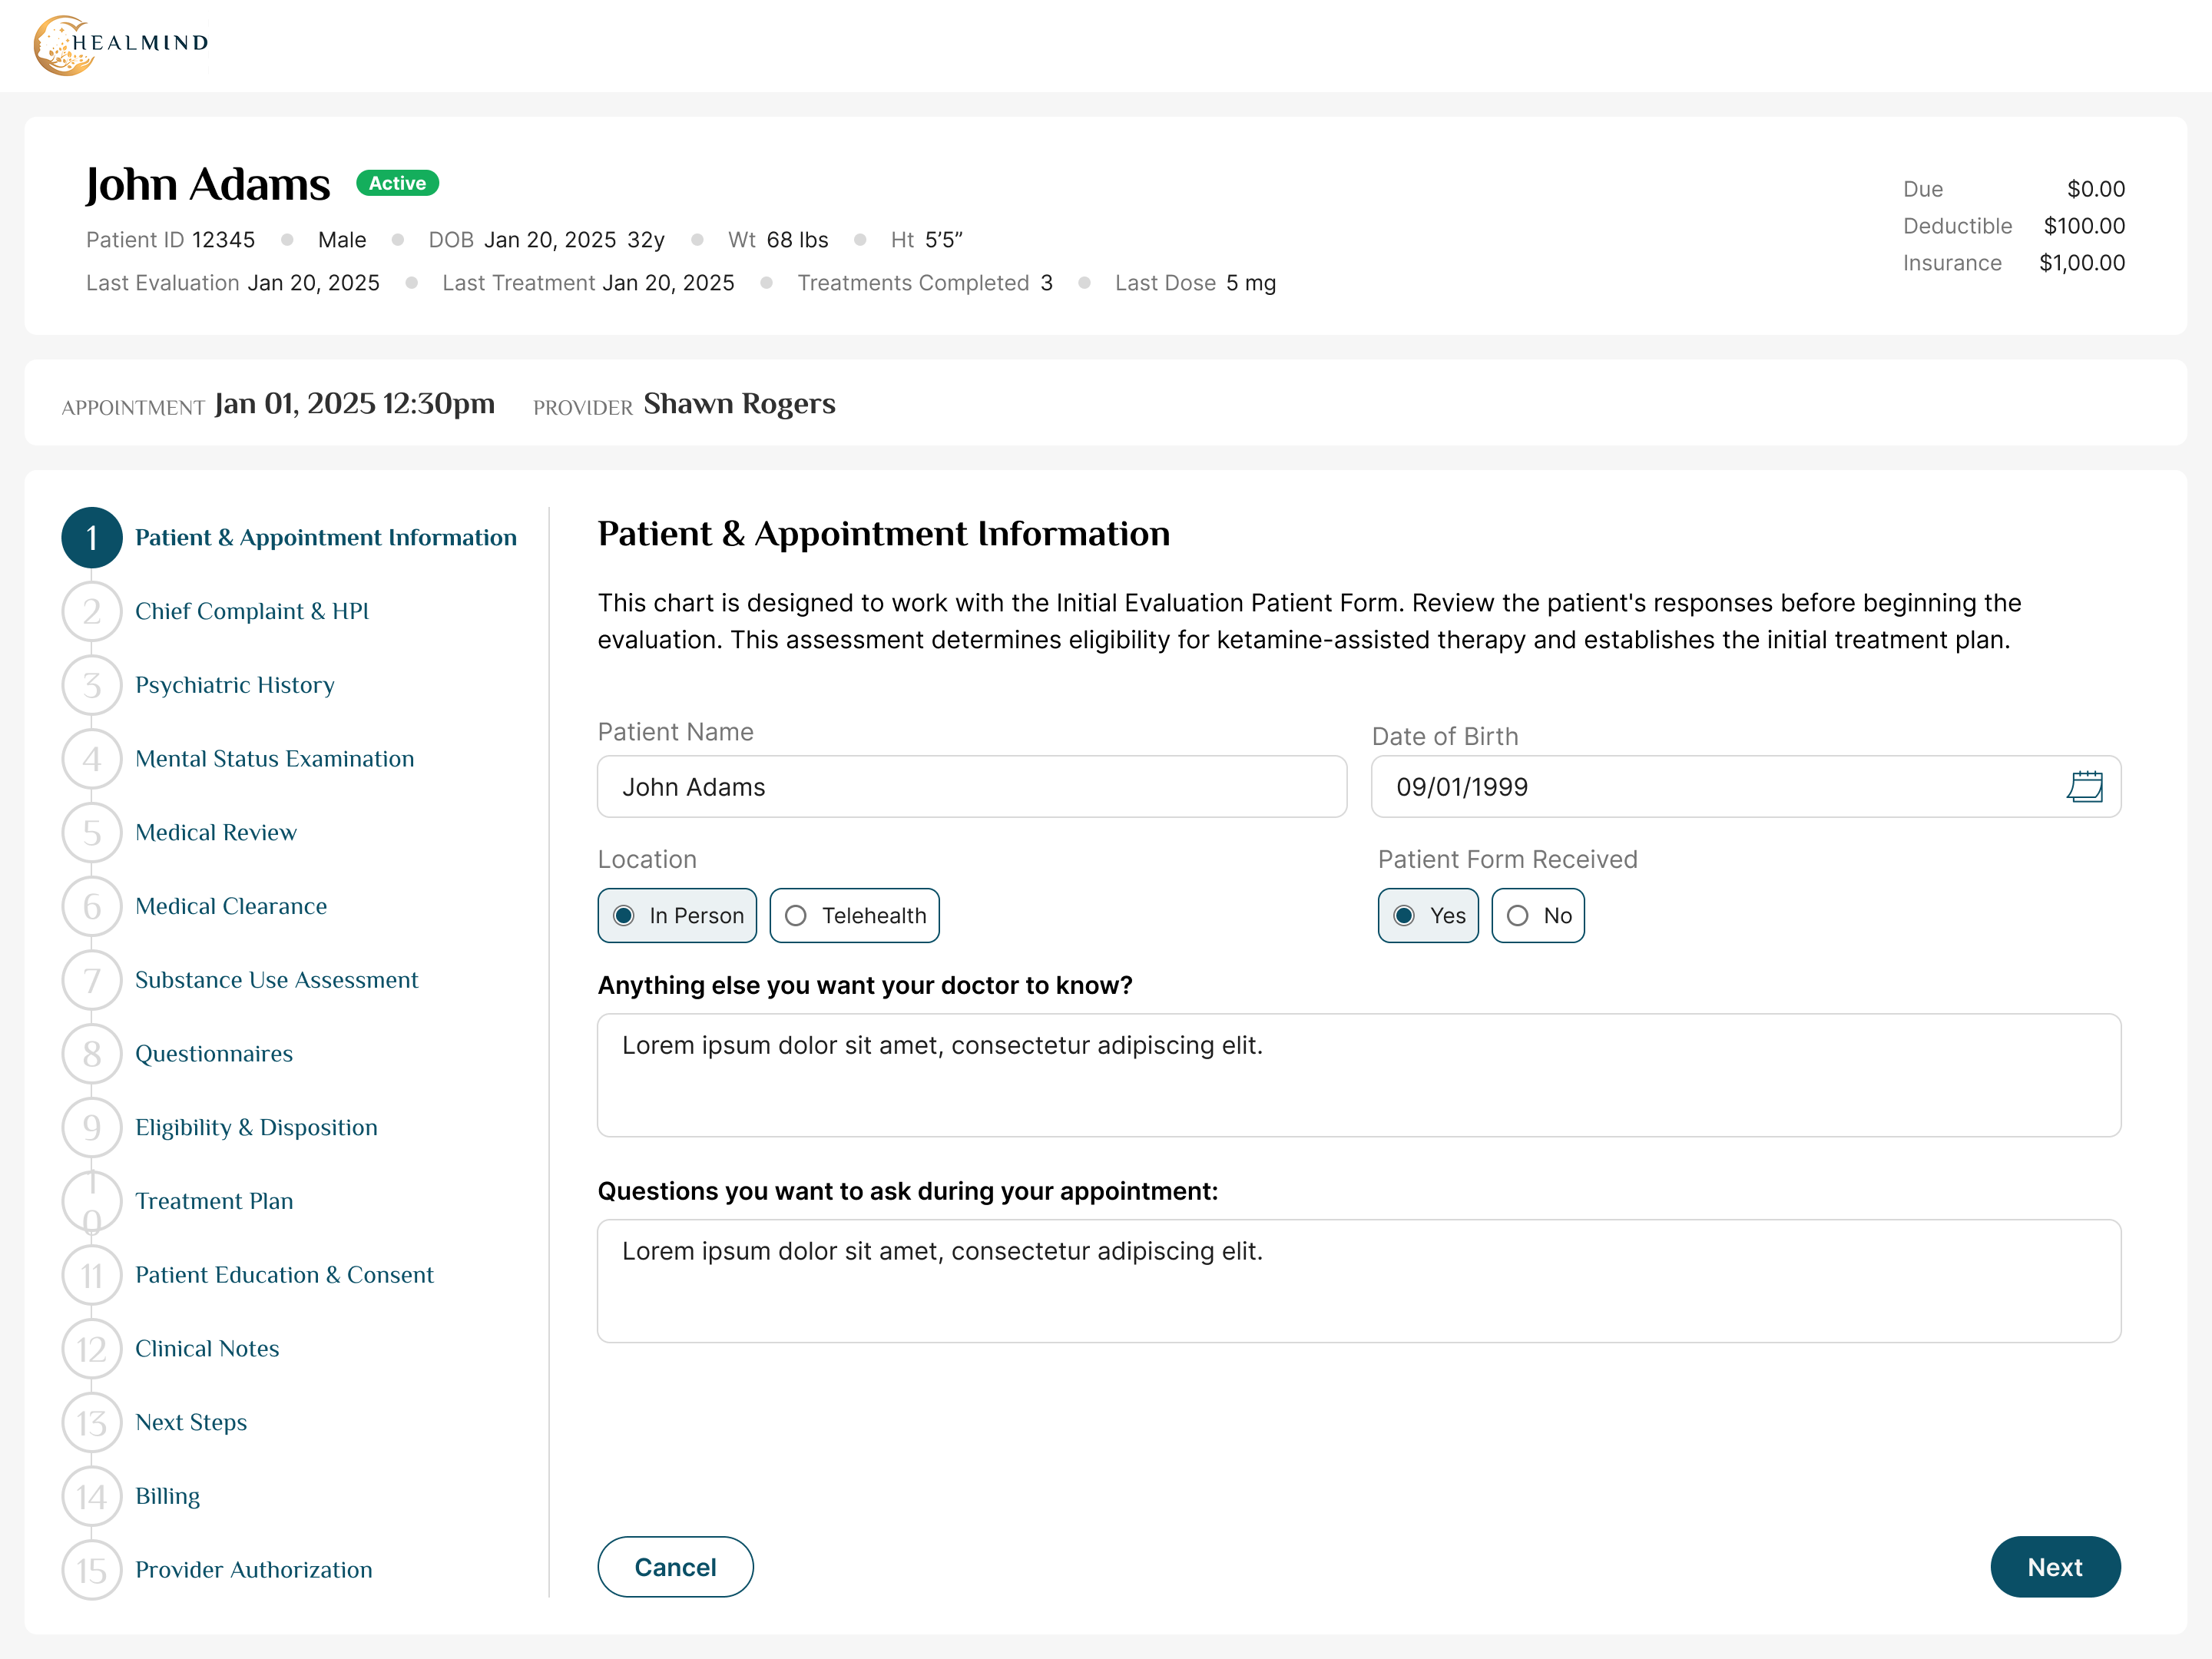Choose No for Patient Form Received

pyautogui.click(x=1538, y=916)
